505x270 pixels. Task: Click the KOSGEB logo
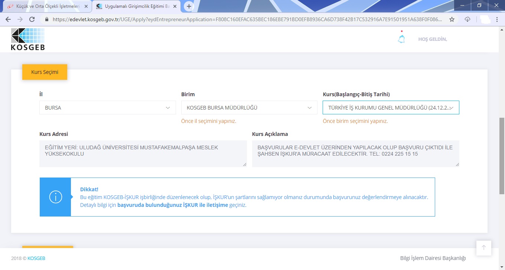pos(28,39)
